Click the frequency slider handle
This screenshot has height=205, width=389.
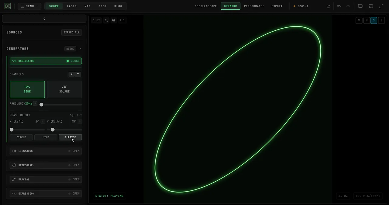pos(41,105)
